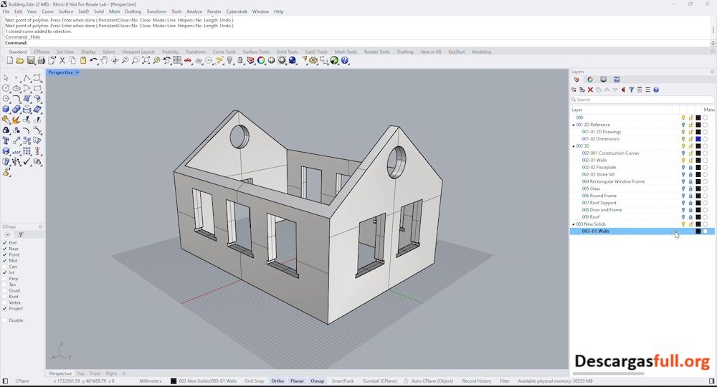The height and width of the screenshot is (387, 717).
Task: Open the Help icon in Layers panel
Action: pos(656,90)
